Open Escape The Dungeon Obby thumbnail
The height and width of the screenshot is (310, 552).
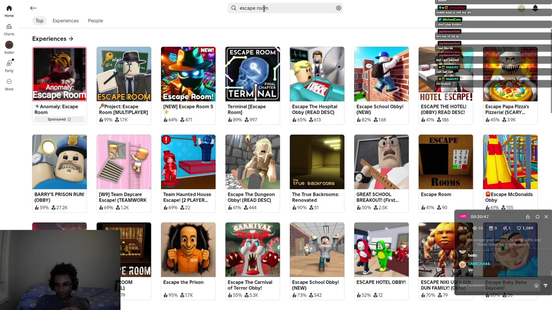tap(253, 162)
